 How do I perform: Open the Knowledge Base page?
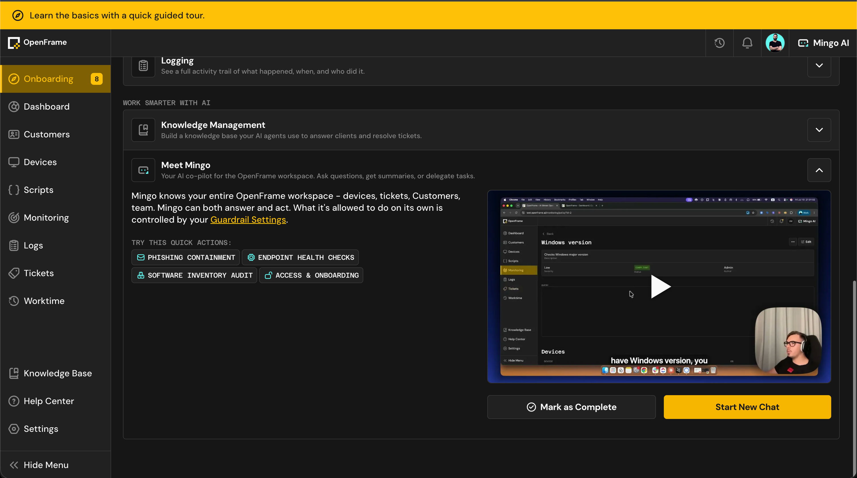[55, 373]
